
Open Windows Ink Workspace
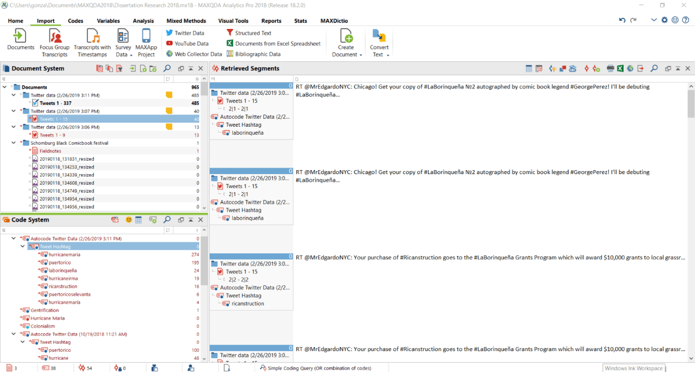[x=635, y=368]
